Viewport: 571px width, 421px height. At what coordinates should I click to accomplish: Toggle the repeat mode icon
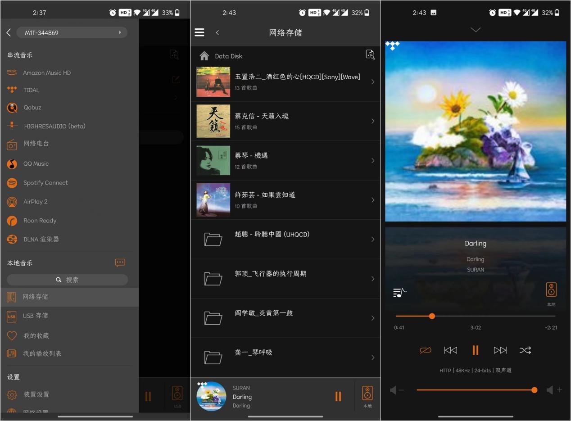point(425,350)
